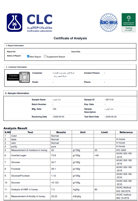Click the Results column header
Viewport: 138px width, 201px height.
tap(61, 132)
